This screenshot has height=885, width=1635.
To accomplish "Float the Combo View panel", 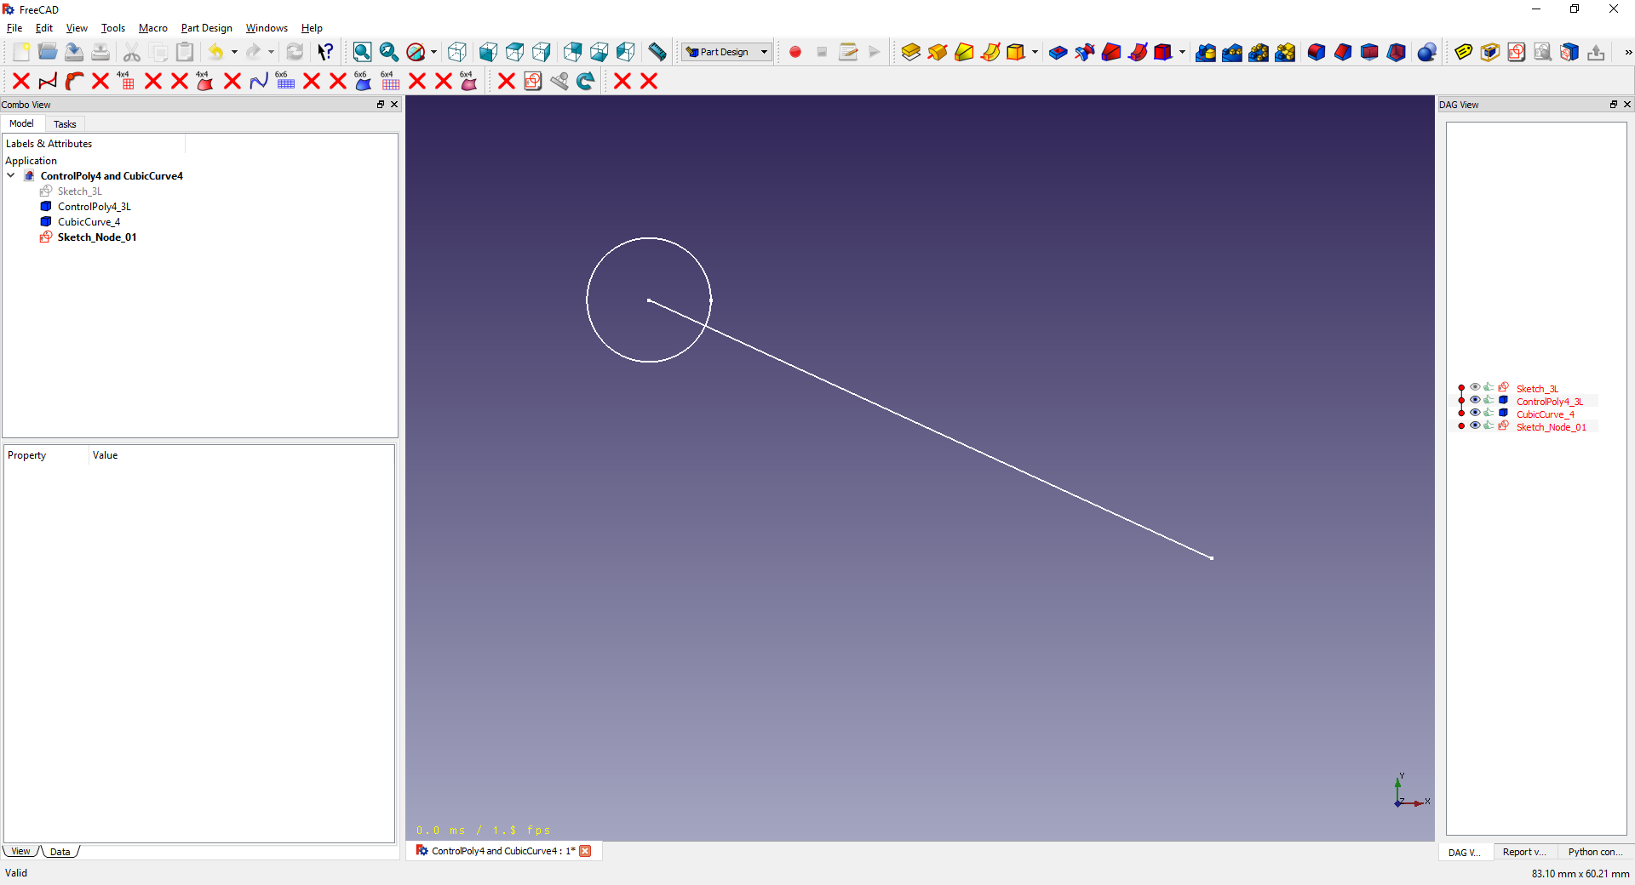I will point(381,105).
